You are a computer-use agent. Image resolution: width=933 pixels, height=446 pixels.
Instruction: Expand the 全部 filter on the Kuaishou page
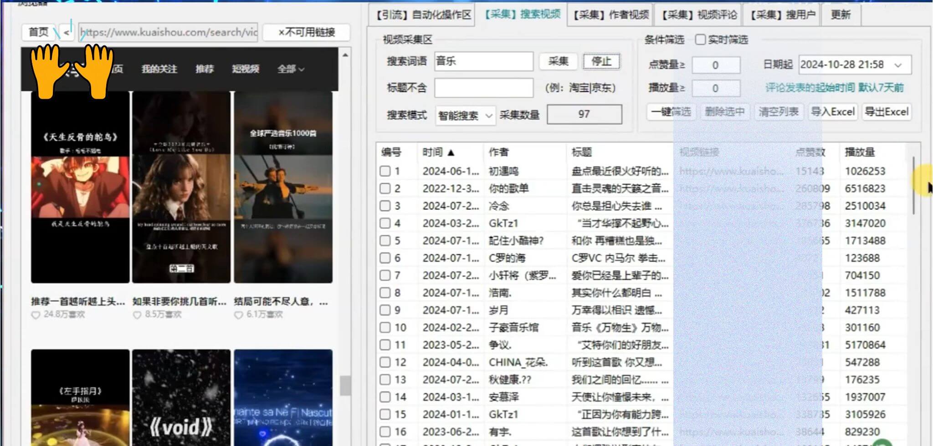pos(290,69)
